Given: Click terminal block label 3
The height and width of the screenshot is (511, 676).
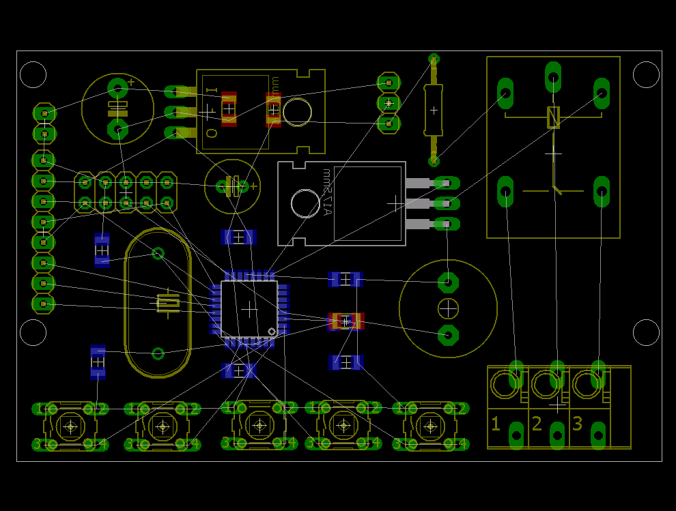Looking at the screenshot, I should click(x=578, y=424).
